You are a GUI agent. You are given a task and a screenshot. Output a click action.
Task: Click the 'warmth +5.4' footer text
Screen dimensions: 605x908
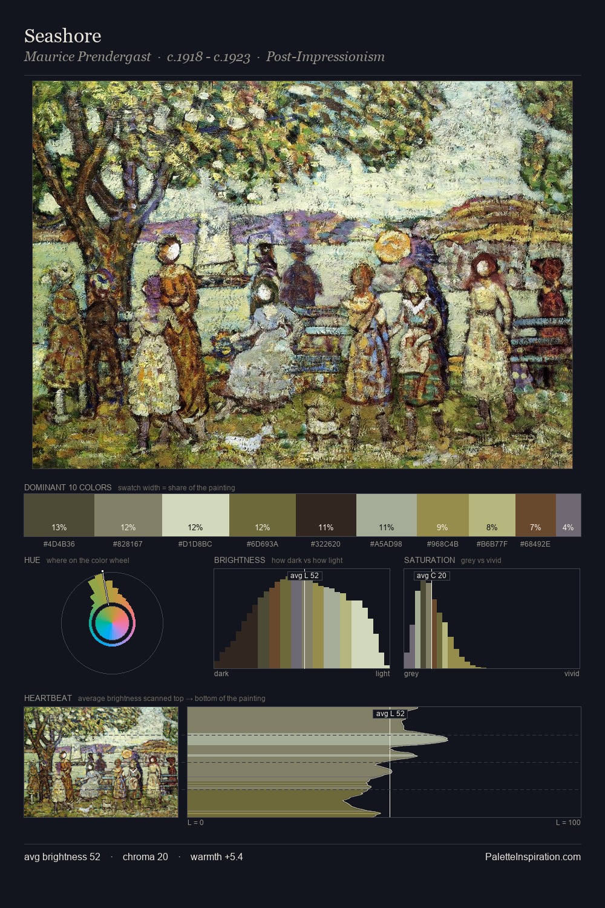click(x=217, y=857)
